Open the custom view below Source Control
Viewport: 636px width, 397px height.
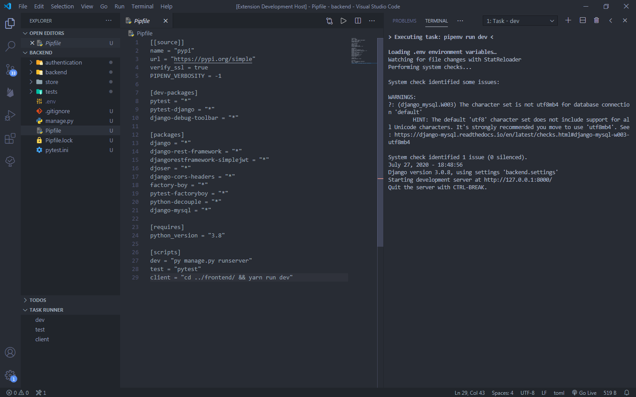click(x=10, y=92)
